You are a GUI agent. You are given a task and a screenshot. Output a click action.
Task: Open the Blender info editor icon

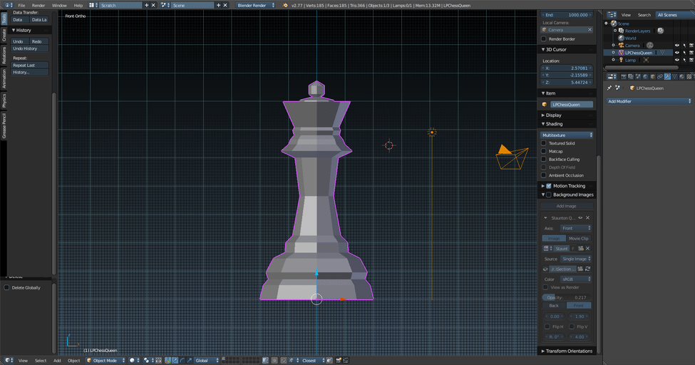pos(7,5)
